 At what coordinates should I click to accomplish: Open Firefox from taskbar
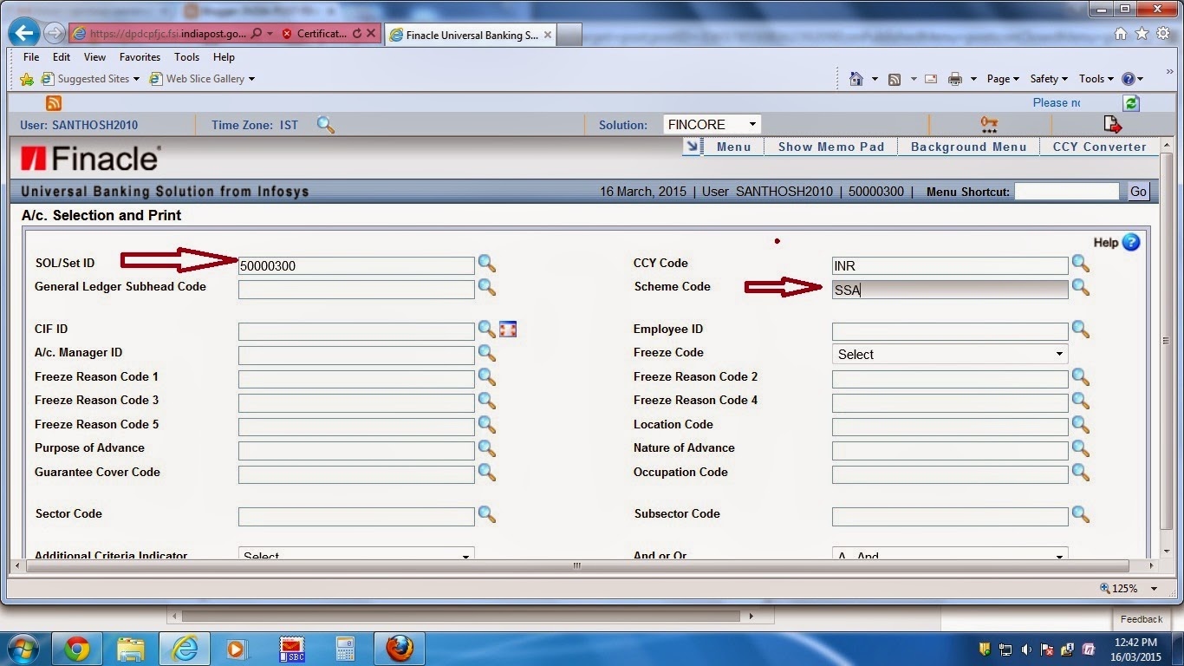pos(400,649)
